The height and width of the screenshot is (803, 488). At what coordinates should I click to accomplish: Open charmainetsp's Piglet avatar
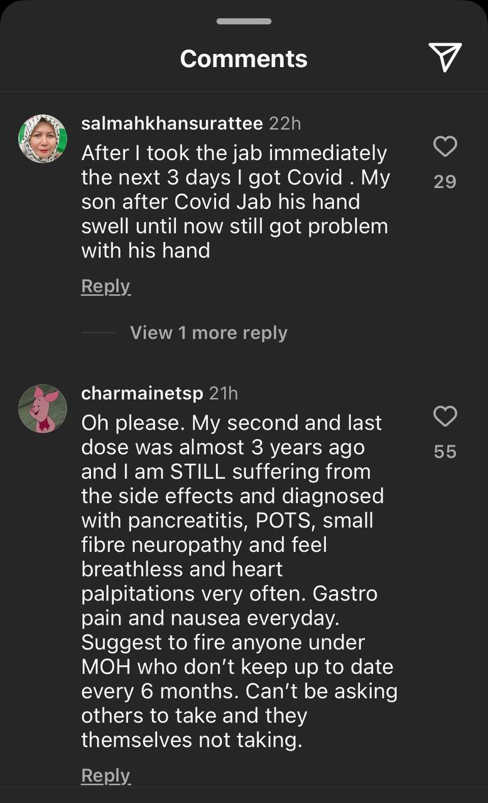(x=43, y=408)
